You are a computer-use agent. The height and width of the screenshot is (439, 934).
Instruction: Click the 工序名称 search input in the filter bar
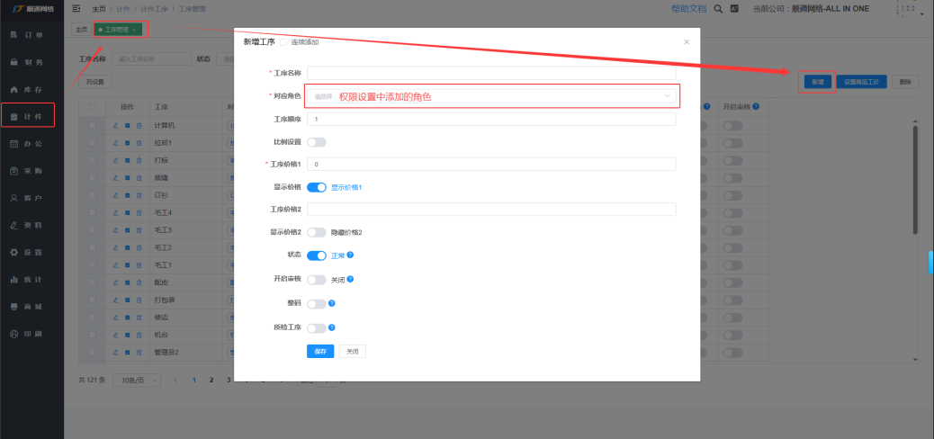[150, 59]
